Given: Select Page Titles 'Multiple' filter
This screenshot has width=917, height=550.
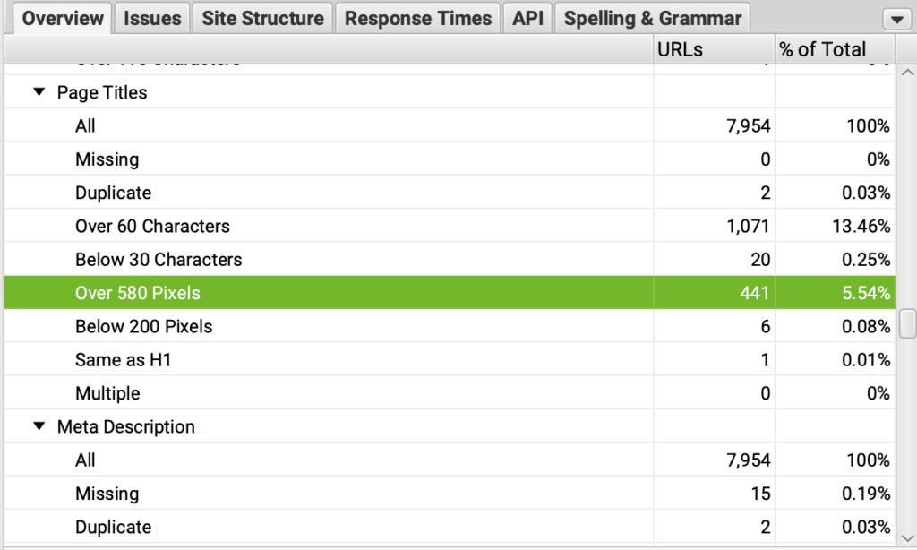Looking at the screenshot, I should pyautogui.click(x=107, y=393).
